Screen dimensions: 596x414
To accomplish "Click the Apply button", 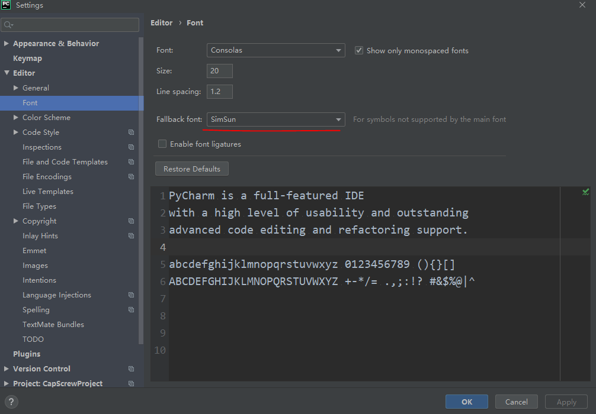I will click(x=566, y=402).
